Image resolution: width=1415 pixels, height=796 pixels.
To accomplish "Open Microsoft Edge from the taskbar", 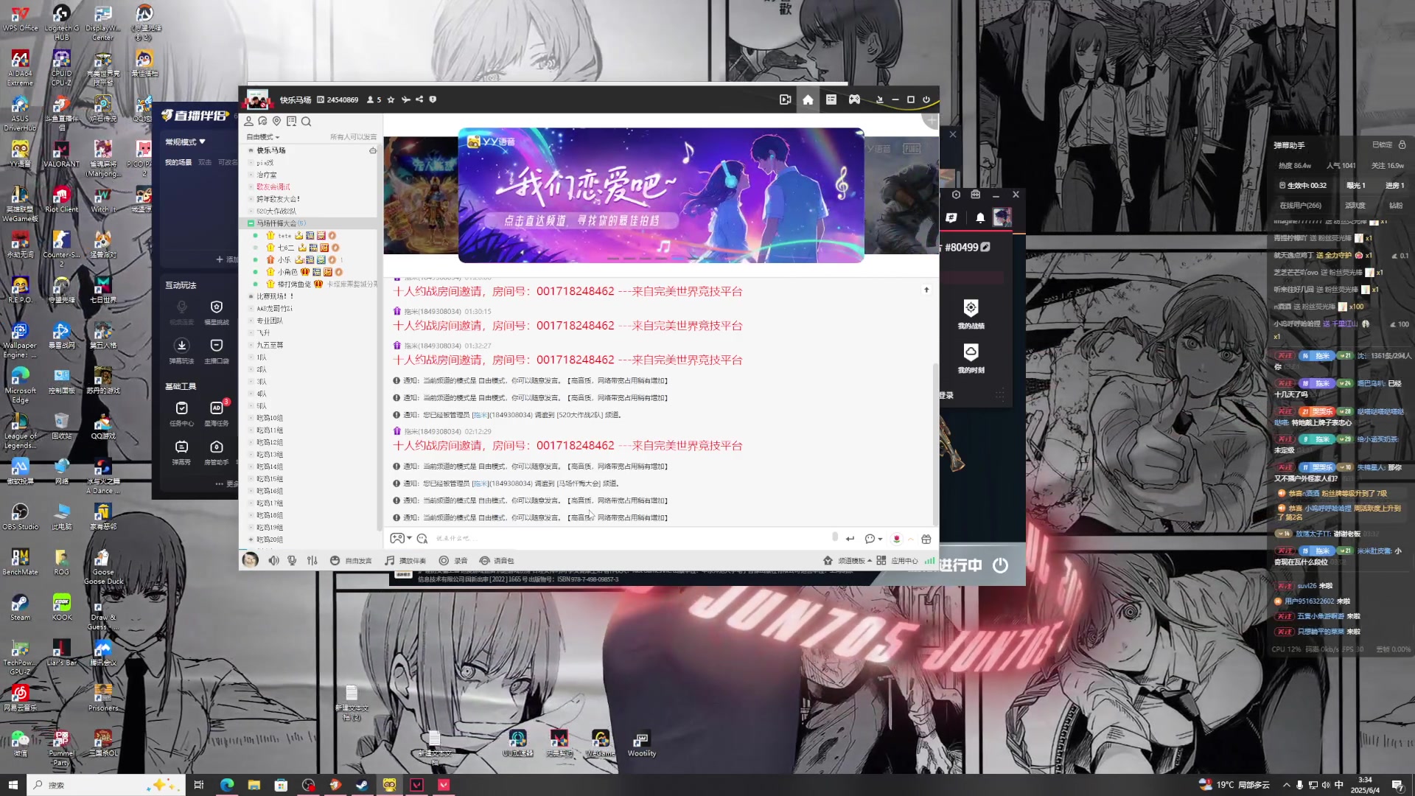I will tap(226, 785).
